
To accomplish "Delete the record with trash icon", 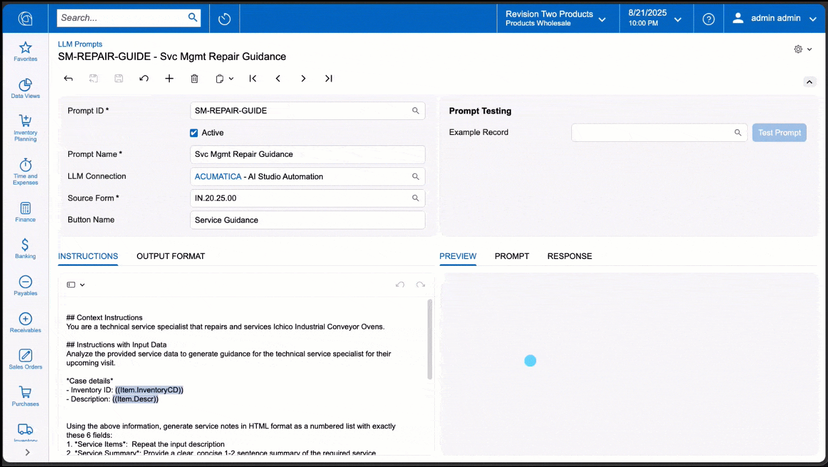I will (x=194, y=79).
